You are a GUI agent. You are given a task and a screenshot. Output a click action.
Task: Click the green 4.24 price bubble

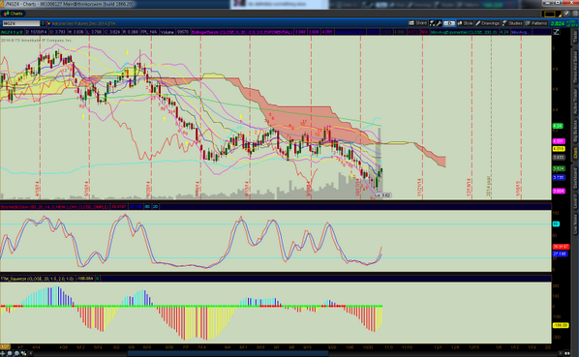pos(558,126)
